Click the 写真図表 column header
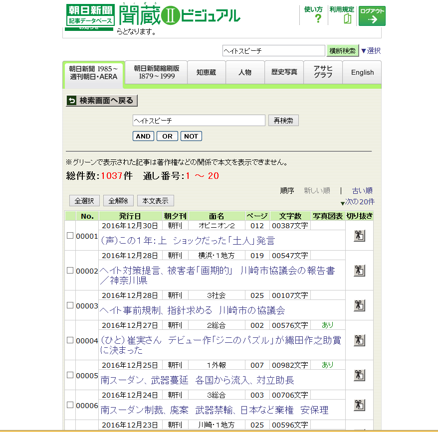 coord(328,216)
